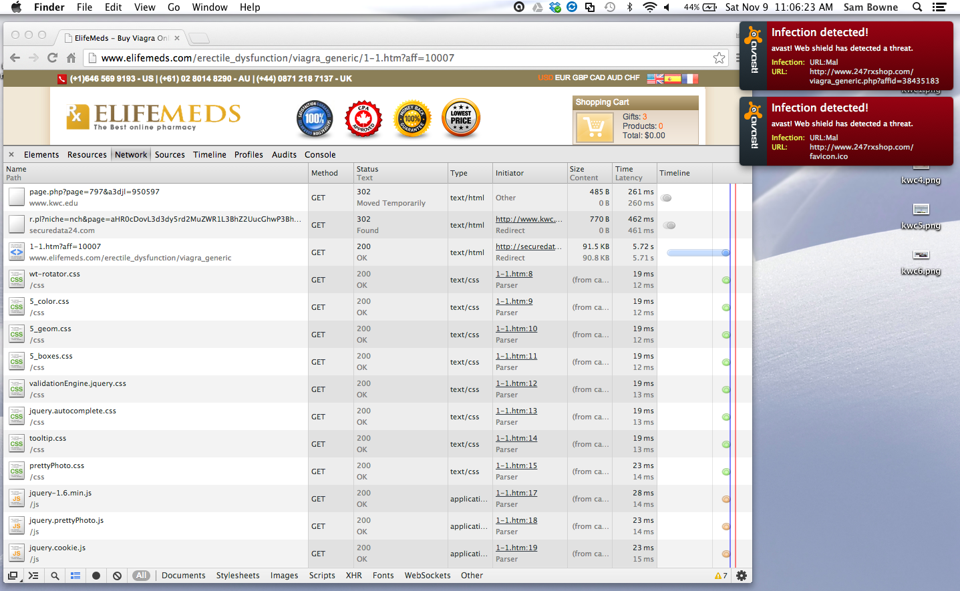
Task: Select the French flag language icon
Action: 689,78
